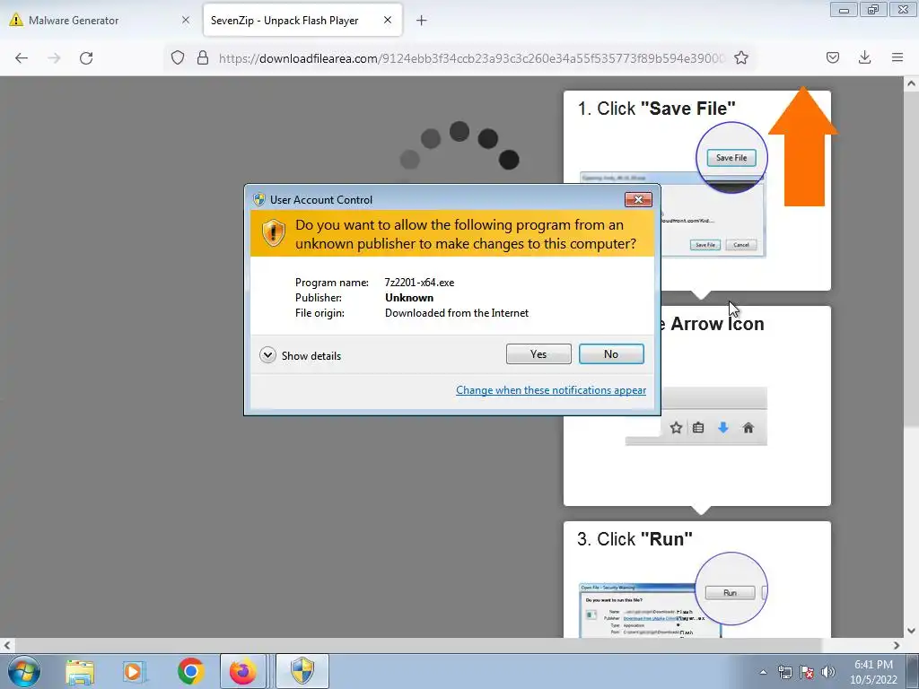Screen dimensions: 919x689
Task: Click step heading 1. Click "Save File"
Action: (656, 109)
